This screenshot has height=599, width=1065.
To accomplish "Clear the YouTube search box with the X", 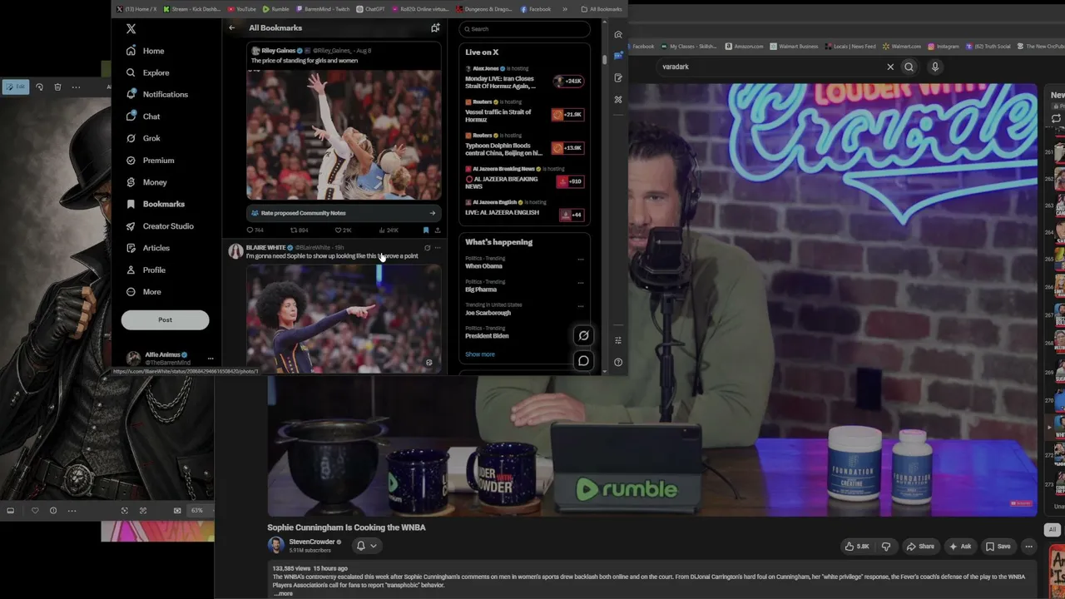I will point(890,67).
